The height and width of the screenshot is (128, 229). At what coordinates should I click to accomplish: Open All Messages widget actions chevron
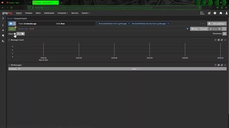(x=225, y=65)
